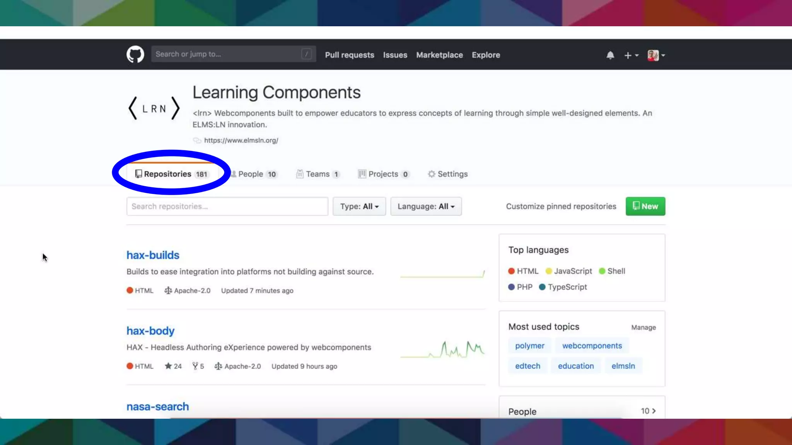The image size is (792, 445).
Task: Open the hax-builds repository link
Action: (153, 255)
